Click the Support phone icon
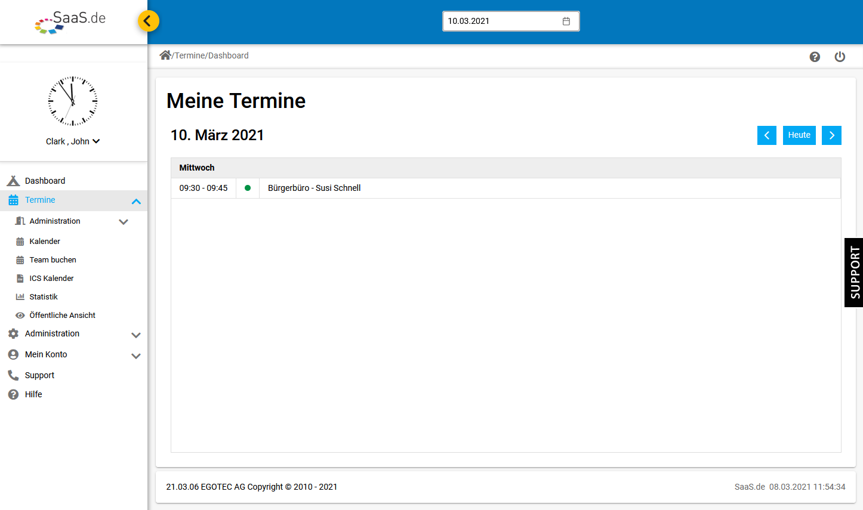 [13, 375]
